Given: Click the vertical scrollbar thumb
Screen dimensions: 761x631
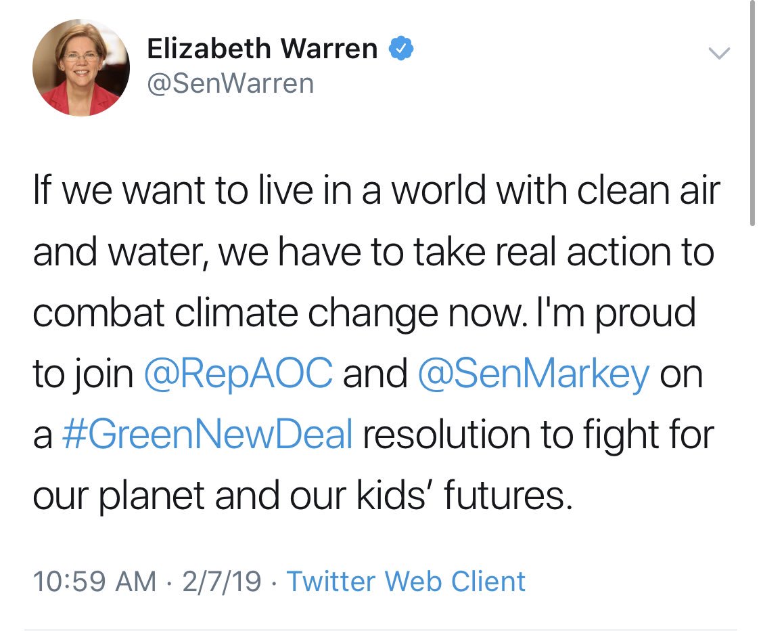Looking at the screenshot, I should pos(753,115).
